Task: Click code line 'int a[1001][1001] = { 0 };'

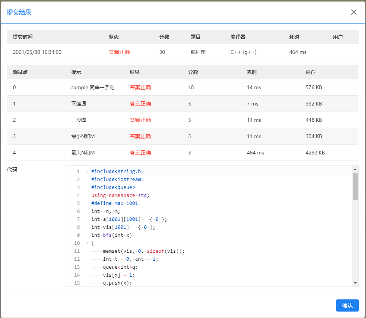Action: [129, 219]
